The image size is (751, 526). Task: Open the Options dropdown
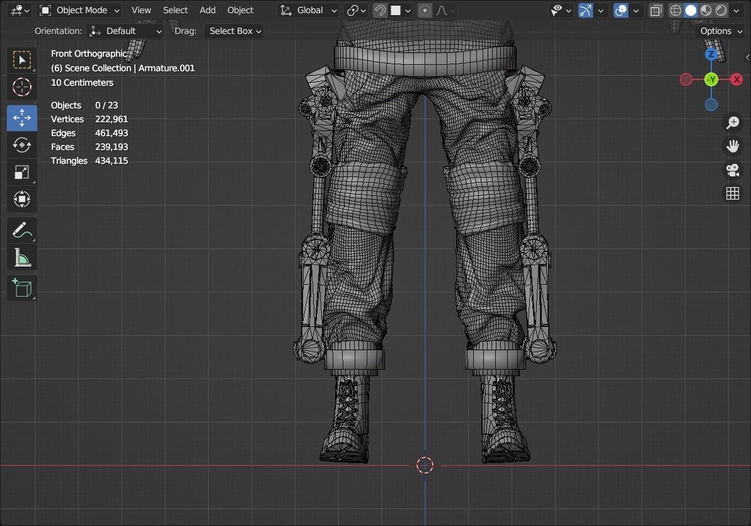point(720,31)
